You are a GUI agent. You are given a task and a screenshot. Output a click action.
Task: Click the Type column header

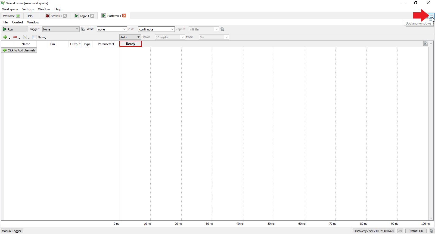[x=87, y=44]
